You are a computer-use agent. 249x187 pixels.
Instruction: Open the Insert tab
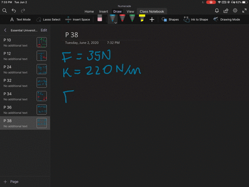pos(103,11)
